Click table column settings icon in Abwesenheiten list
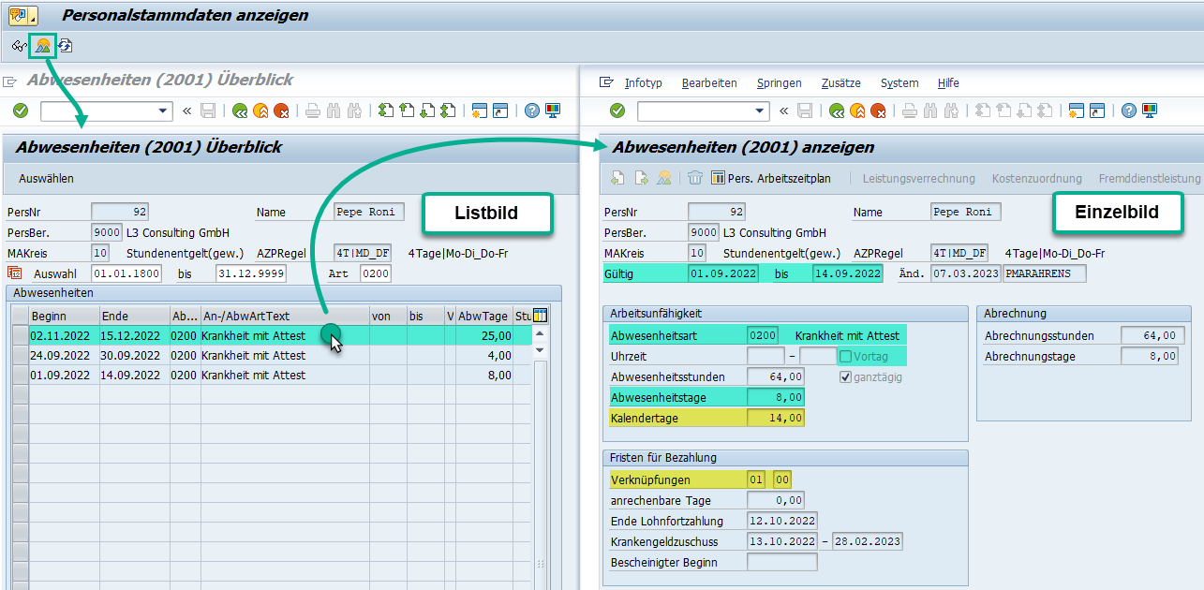The height and width of the screenshot is (590, 1204). coord(540,316)
